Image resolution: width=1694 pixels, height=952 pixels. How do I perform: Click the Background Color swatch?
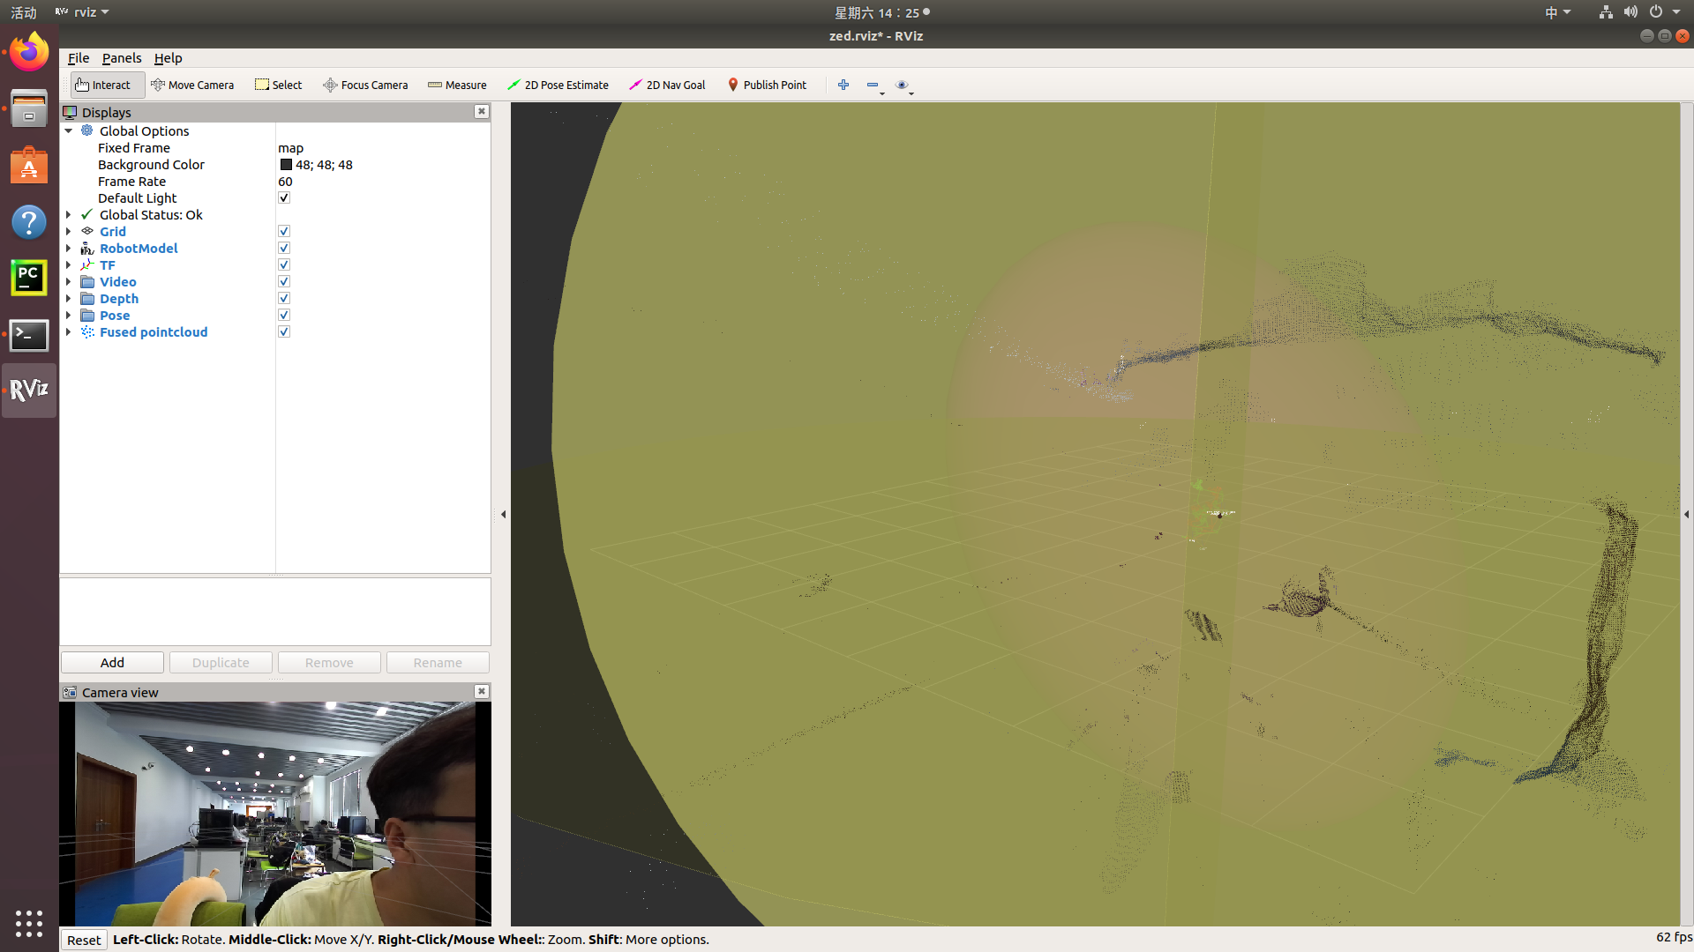tap(286, 165)
